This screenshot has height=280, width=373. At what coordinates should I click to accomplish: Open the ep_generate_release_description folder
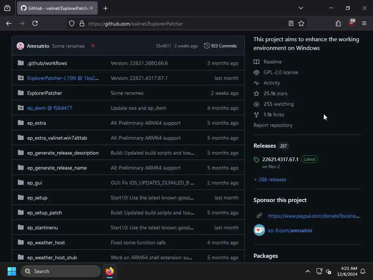pos(63,153)
